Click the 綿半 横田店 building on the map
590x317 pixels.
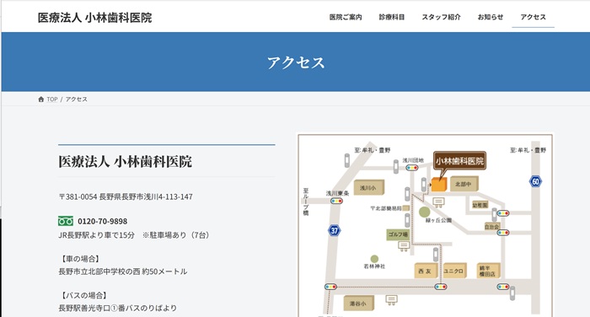(x=488, y=271)
